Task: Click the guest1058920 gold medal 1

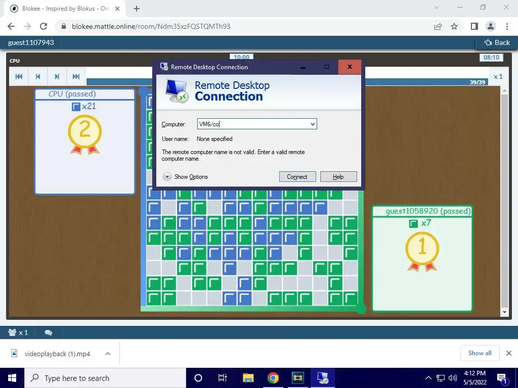Action: tap(422, 252)
